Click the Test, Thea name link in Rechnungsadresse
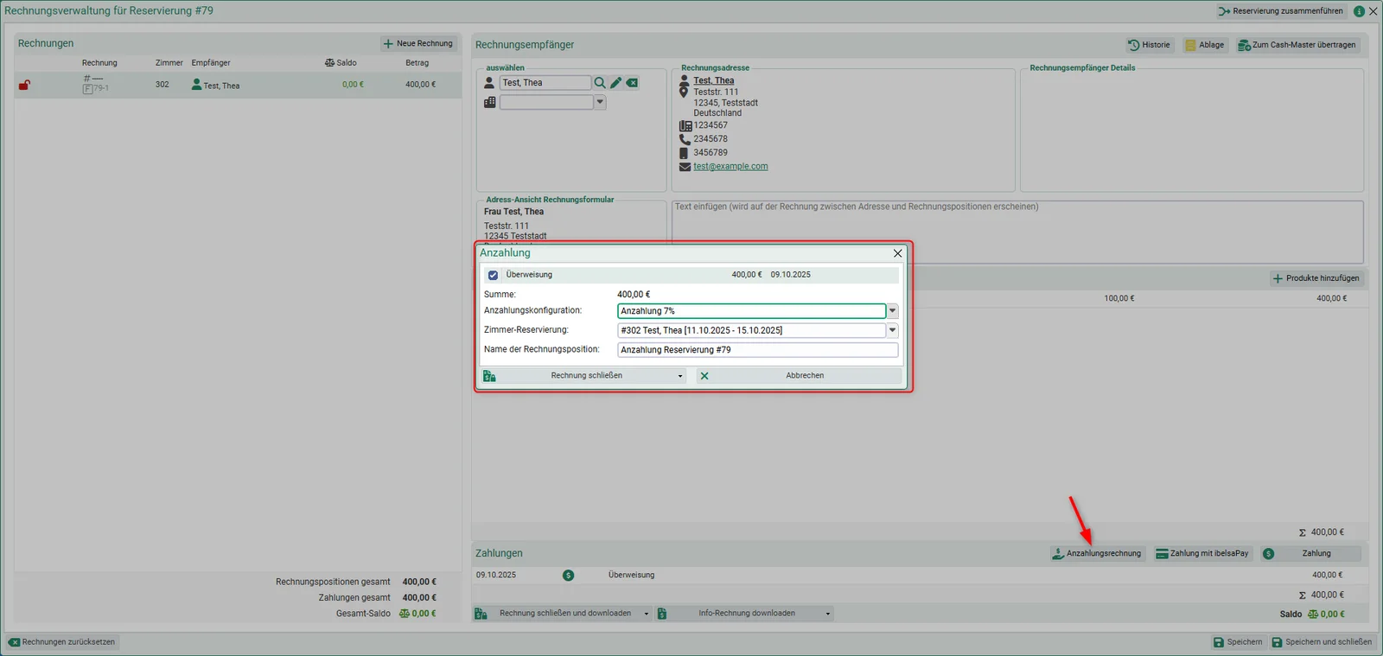The height and width of the screenshot is (656, 1383). point(714,80)
